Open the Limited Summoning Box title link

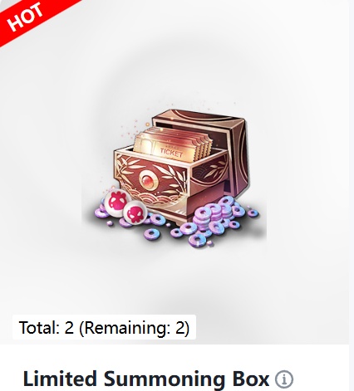click(146, 379)
